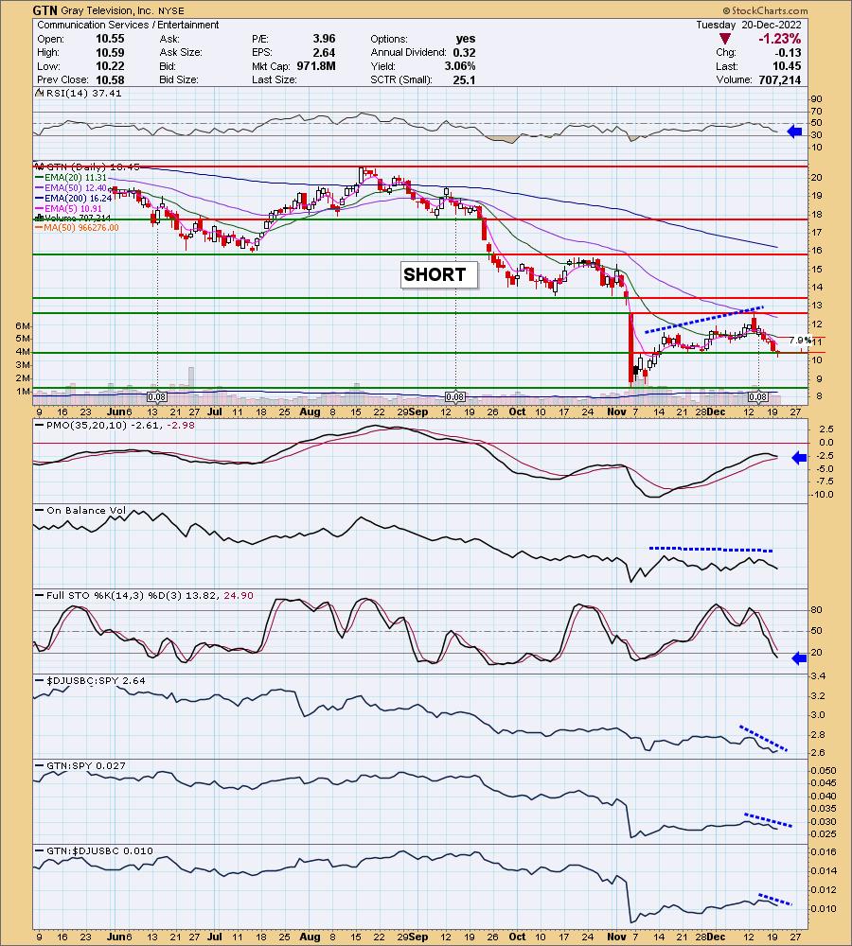Screen dimensions: 852x946
Task: Click the High value 10.59
Action: (x=110, y=52)
